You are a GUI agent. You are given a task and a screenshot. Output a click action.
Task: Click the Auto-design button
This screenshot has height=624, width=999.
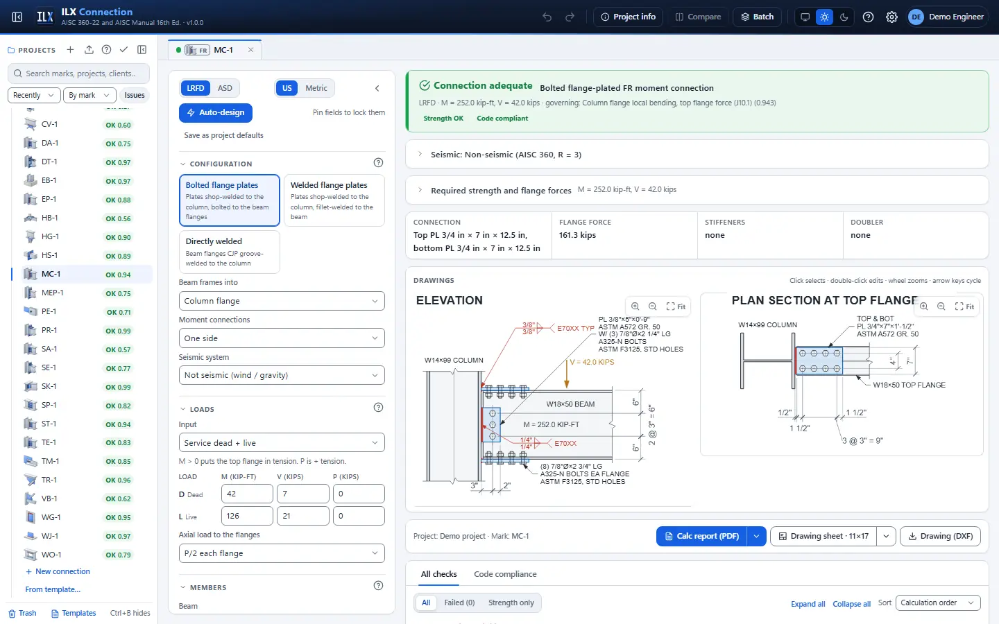(x=216, y=112)
